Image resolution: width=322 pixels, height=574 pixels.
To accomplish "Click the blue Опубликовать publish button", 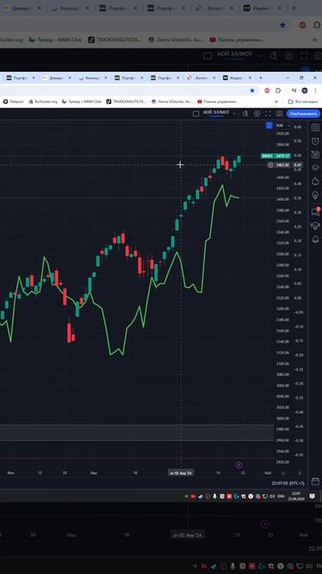I will pos(304,114).
